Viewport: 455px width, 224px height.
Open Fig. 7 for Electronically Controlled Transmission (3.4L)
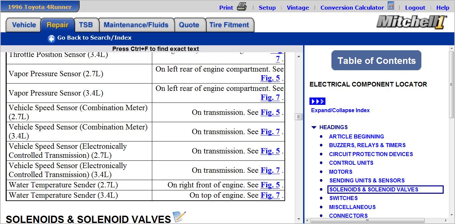pyautogui.click(x=270, y=170)
